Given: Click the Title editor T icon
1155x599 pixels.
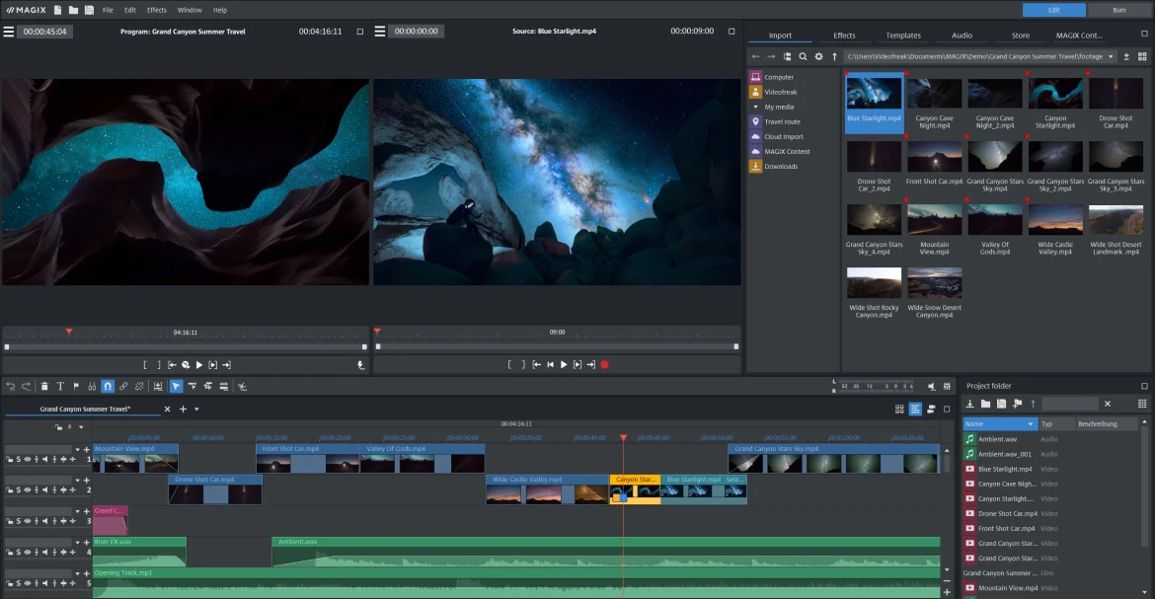Looking at the screenshot, I should 61,386.
